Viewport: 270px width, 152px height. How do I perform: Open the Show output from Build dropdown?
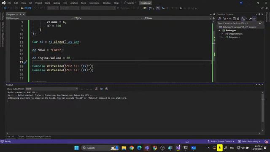coord(51,89)
